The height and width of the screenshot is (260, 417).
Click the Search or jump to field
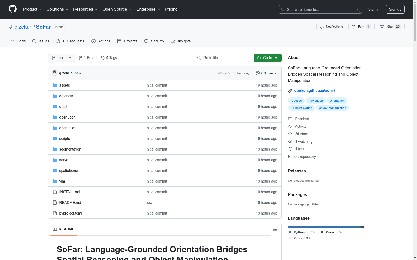pos(320,9)
